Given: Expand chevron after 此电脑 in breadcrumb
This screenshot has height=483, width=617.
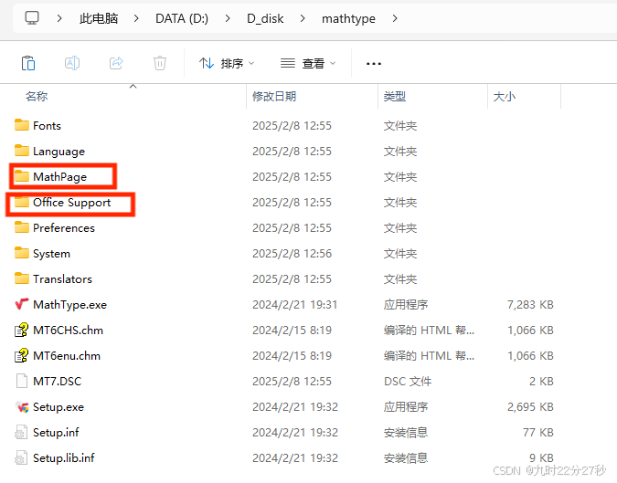Looking at the screenshot, I should click(136, 18).
